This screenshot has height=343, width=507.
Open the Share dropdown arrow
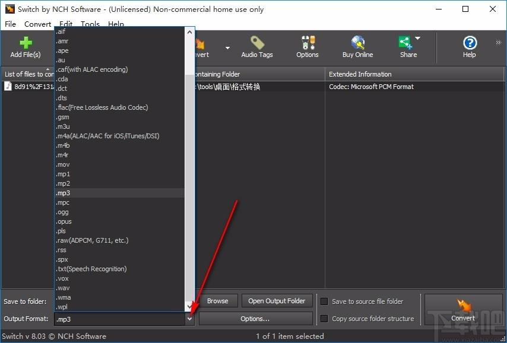(x=417, y=39)
